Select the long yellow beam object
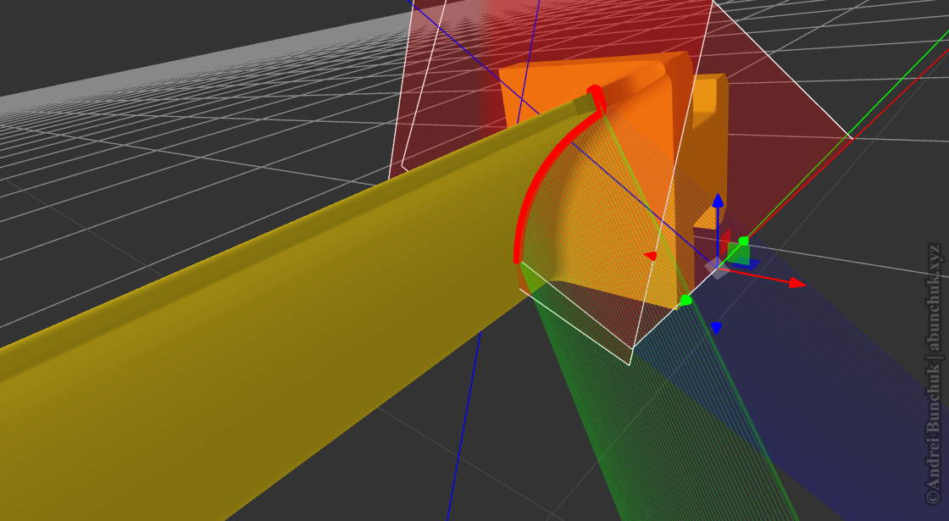The width and height of the screenshot is (949, 521). tap(212, 339)
